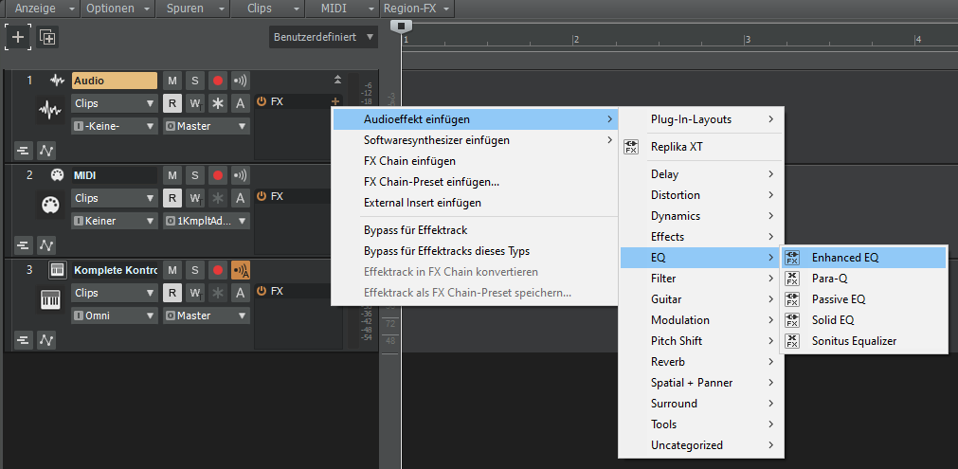The width and height of the screenshot is (958, 469).
Task: Expand Plug-In-Layouts submenu
Action: click(x=701, y=119)
